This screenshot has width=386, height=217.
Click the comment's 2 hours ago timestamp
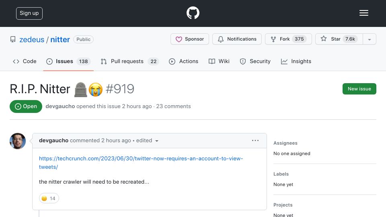(116, 141)
